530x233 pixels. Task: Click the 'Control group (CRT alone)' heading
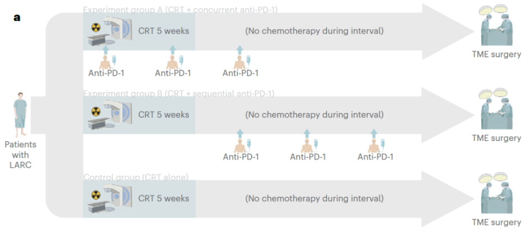(136, 177)
